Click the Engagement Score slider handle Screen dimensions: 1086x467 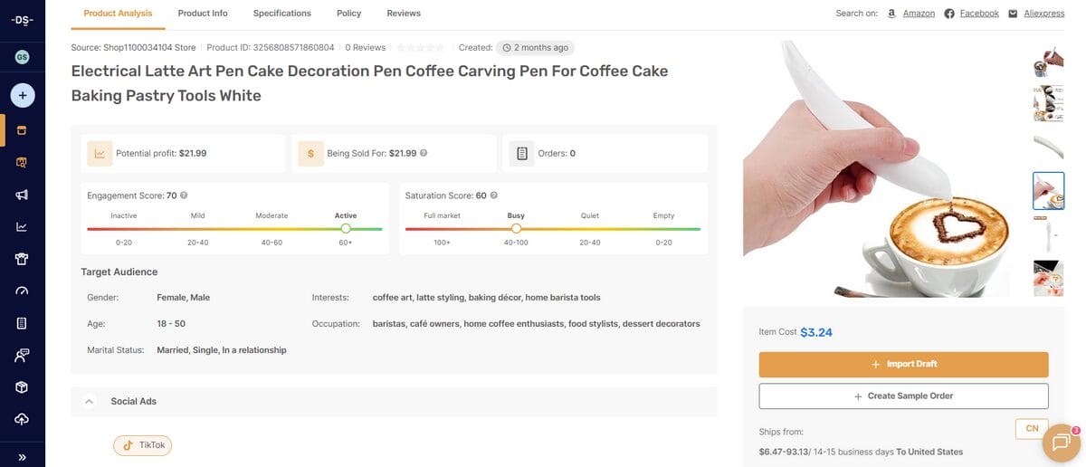[346, 229]
